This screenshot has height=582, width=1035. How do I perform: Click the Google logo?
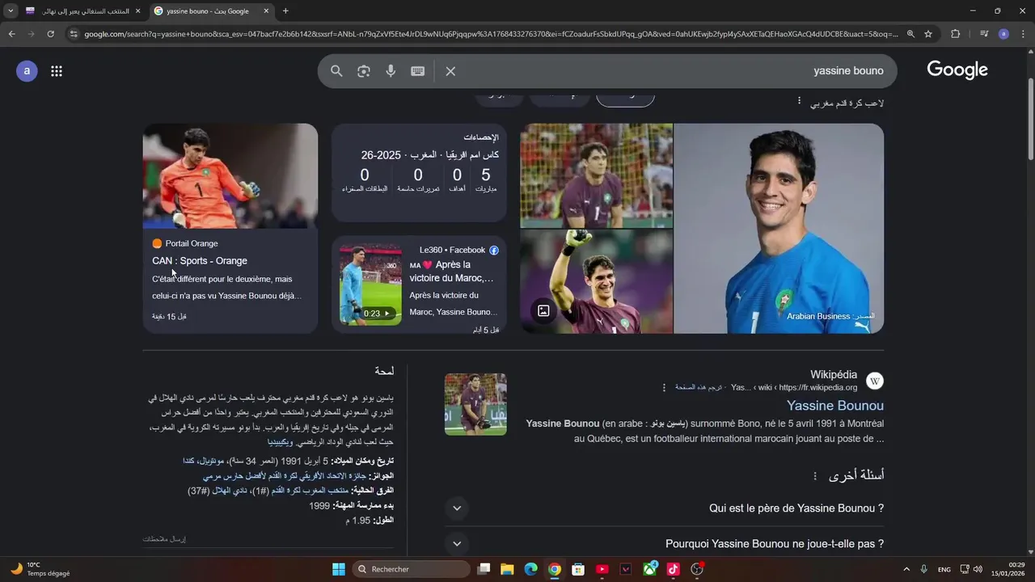pyautogui.click(x=957, y=70)
